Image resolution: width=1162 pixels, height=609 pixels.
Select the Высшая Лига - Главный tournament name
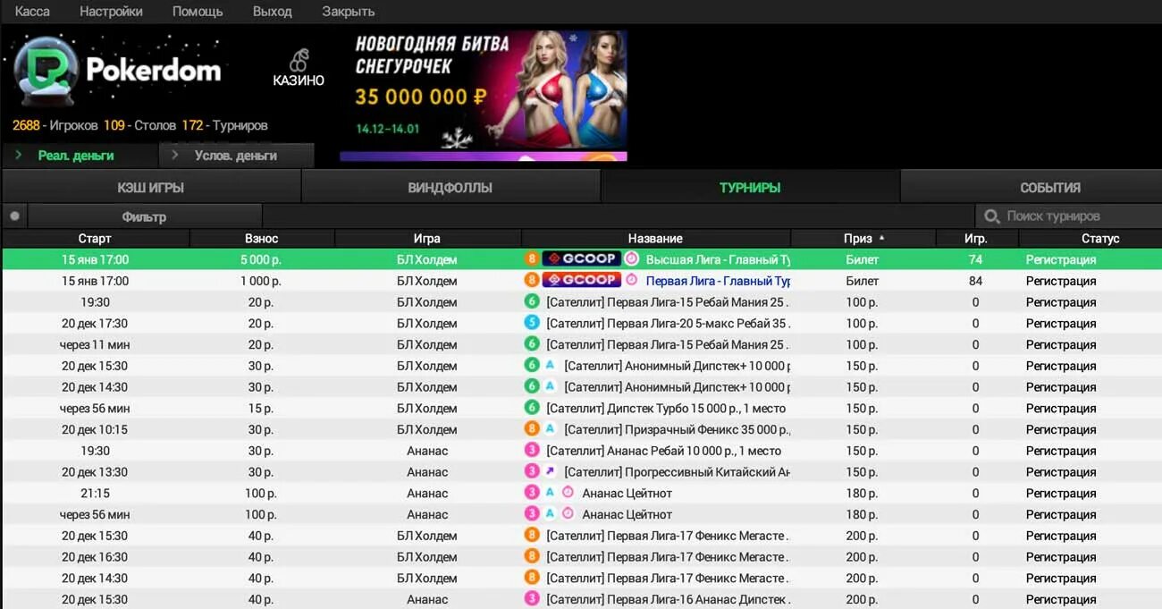click(718, 259)
